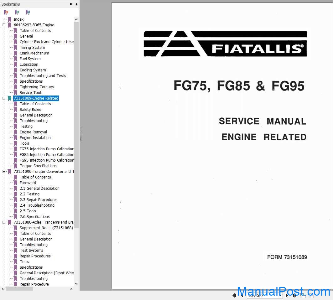Open the Lubrication bookmark
Image resolution: width=333 pixels, height=300 pixels.
click(x=29, y=64)
